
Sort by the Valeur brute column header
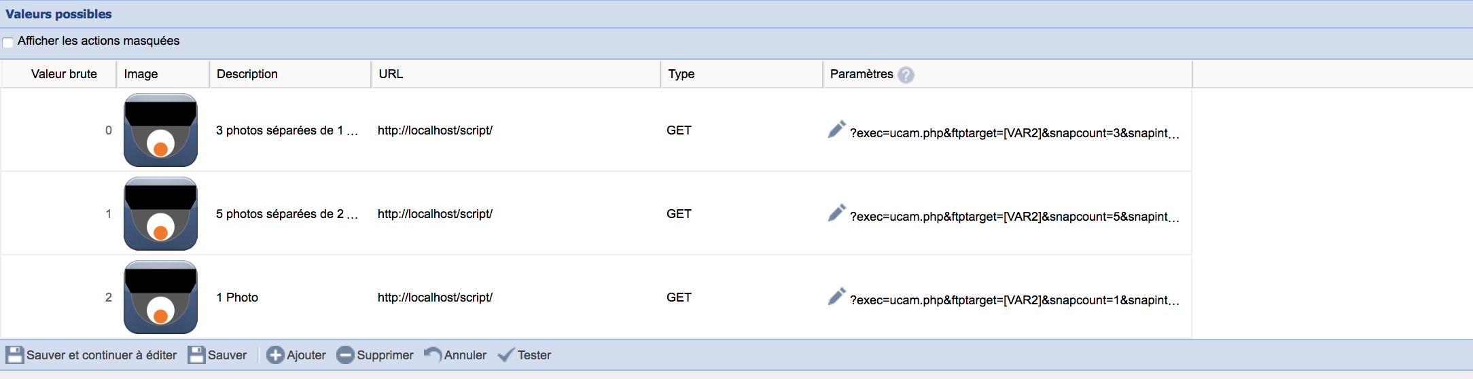(x=64, y=74)
